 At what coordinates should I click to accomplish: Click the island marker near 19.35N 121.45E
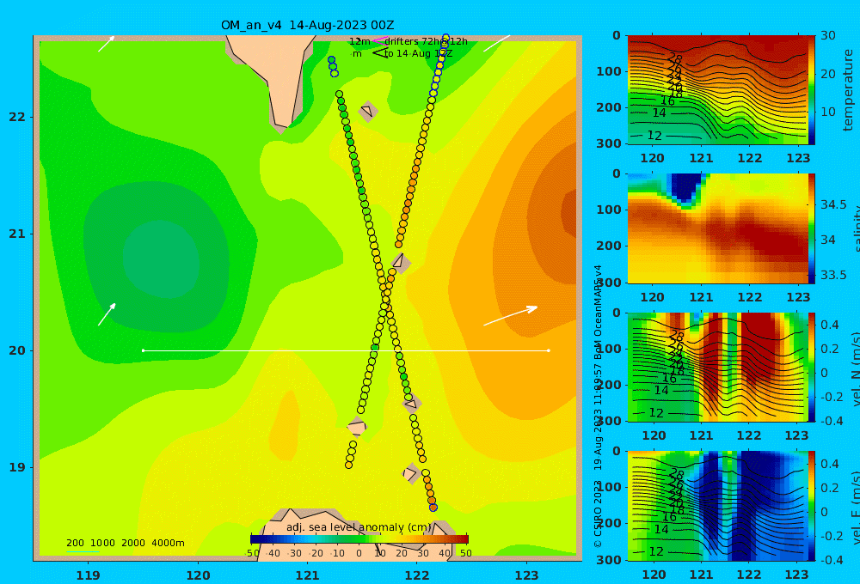[x=357, y=427]
